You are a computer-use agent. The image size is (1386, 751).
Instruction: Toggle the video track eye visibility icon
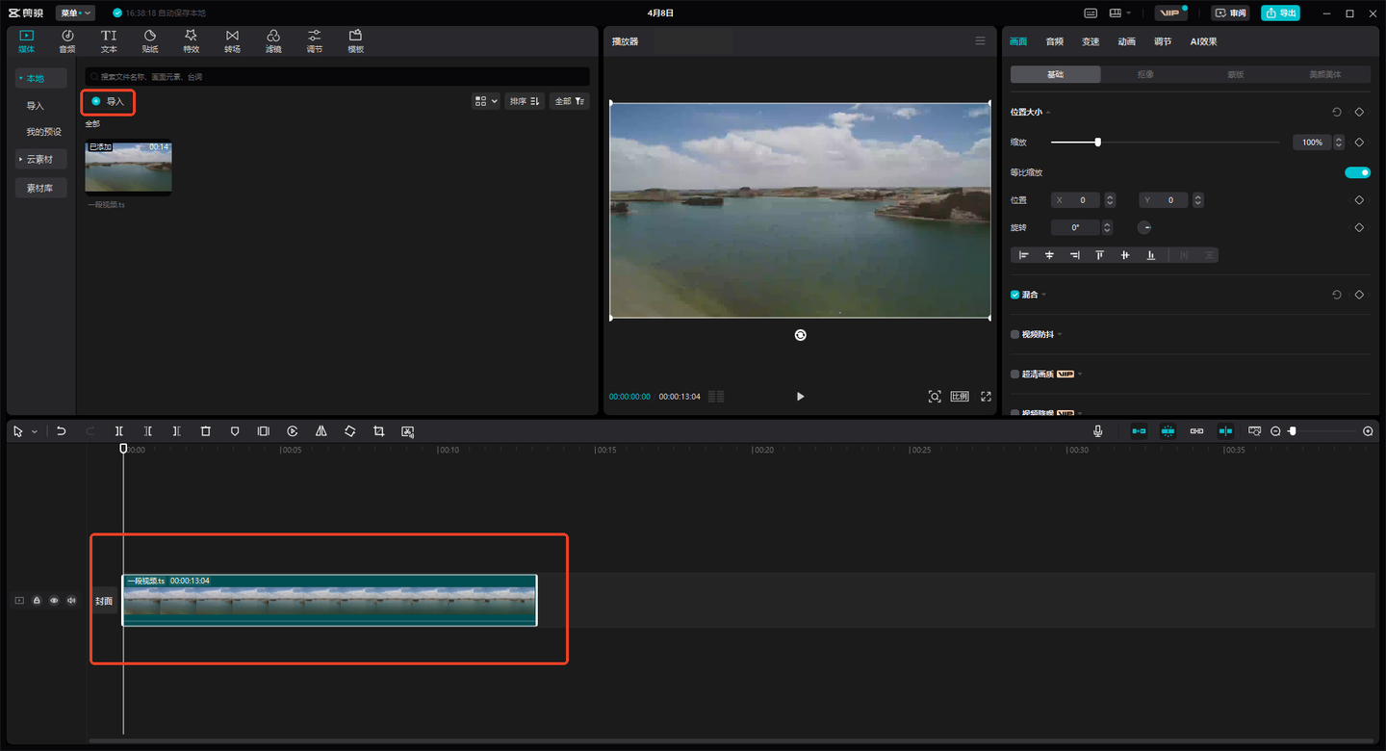54,601
